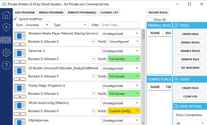Expand details under 3D Builder entry
207x125 pixels.
click(x=20, y=79)
